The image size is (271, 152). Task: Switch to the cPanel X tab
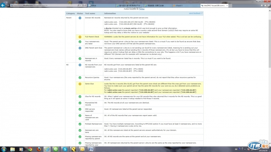tap(186, 5)
